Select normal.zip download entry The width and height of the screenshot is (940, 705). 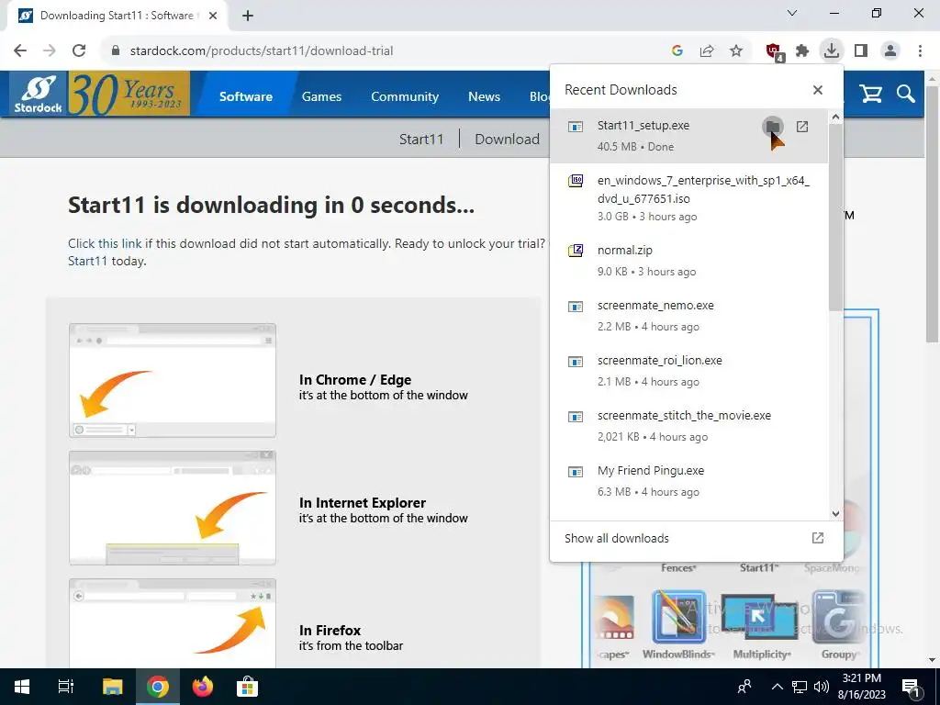pos(688,260)
